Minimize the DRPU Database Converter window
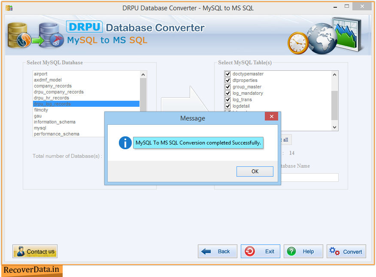Viewport: 376px width, 277px height. click(x=335, y=7)
